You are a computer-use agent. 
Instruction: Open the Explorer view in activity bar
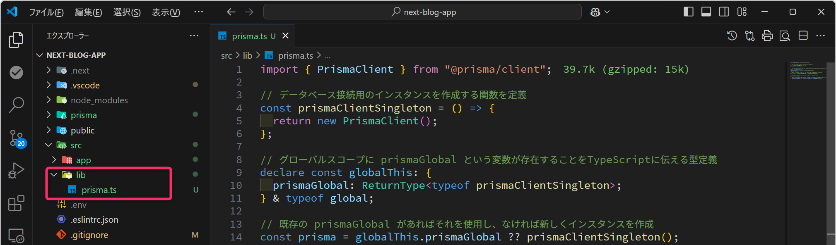[x=16, y=40]
